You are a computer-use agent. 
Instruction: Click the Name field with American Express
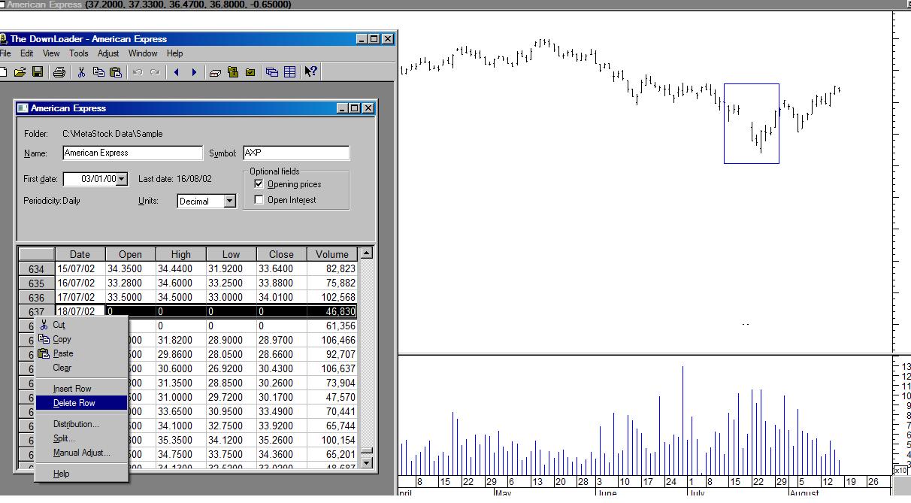coord(132,153)
